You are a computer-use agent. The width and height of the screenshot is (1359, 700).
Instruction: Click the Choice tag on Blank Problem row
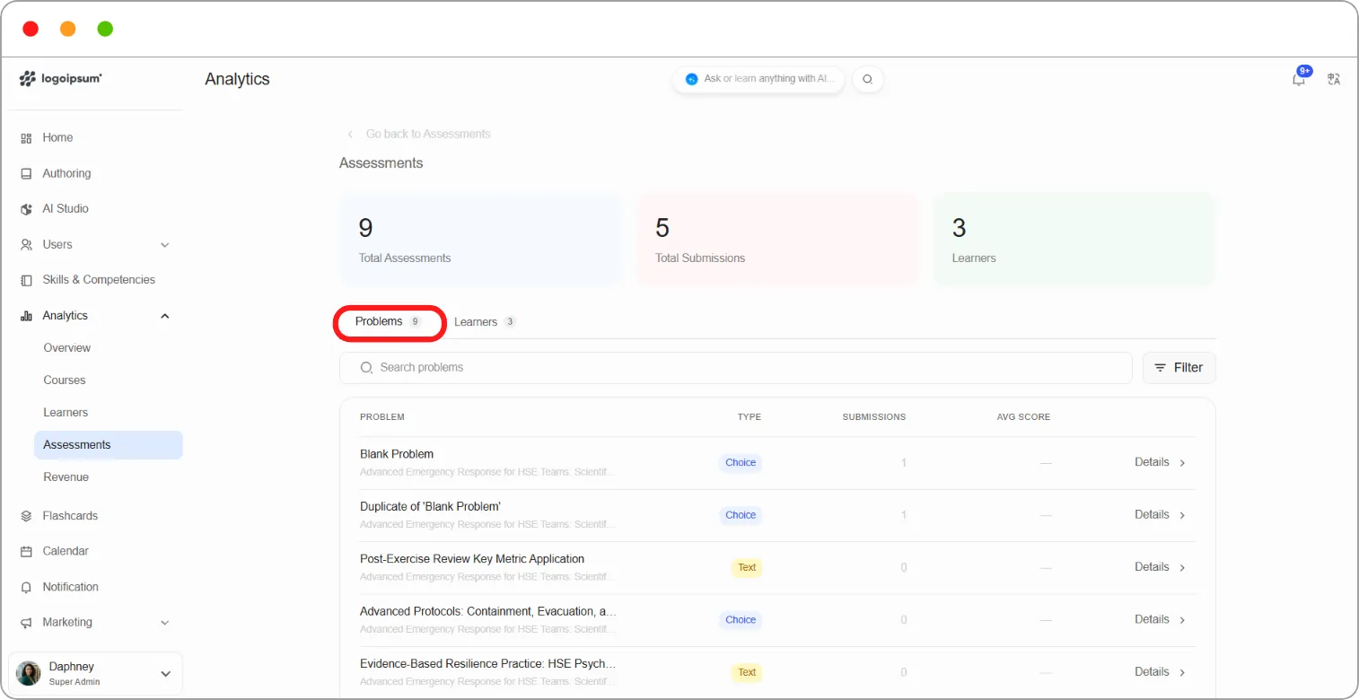[x=741, y=463]
